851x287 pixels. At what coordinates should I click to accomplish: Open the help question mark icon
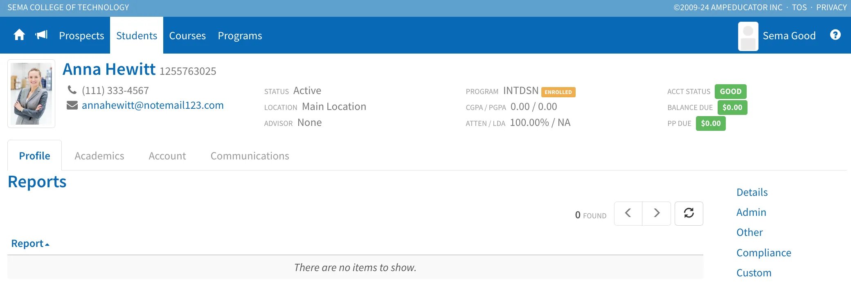tap(835, 35)
